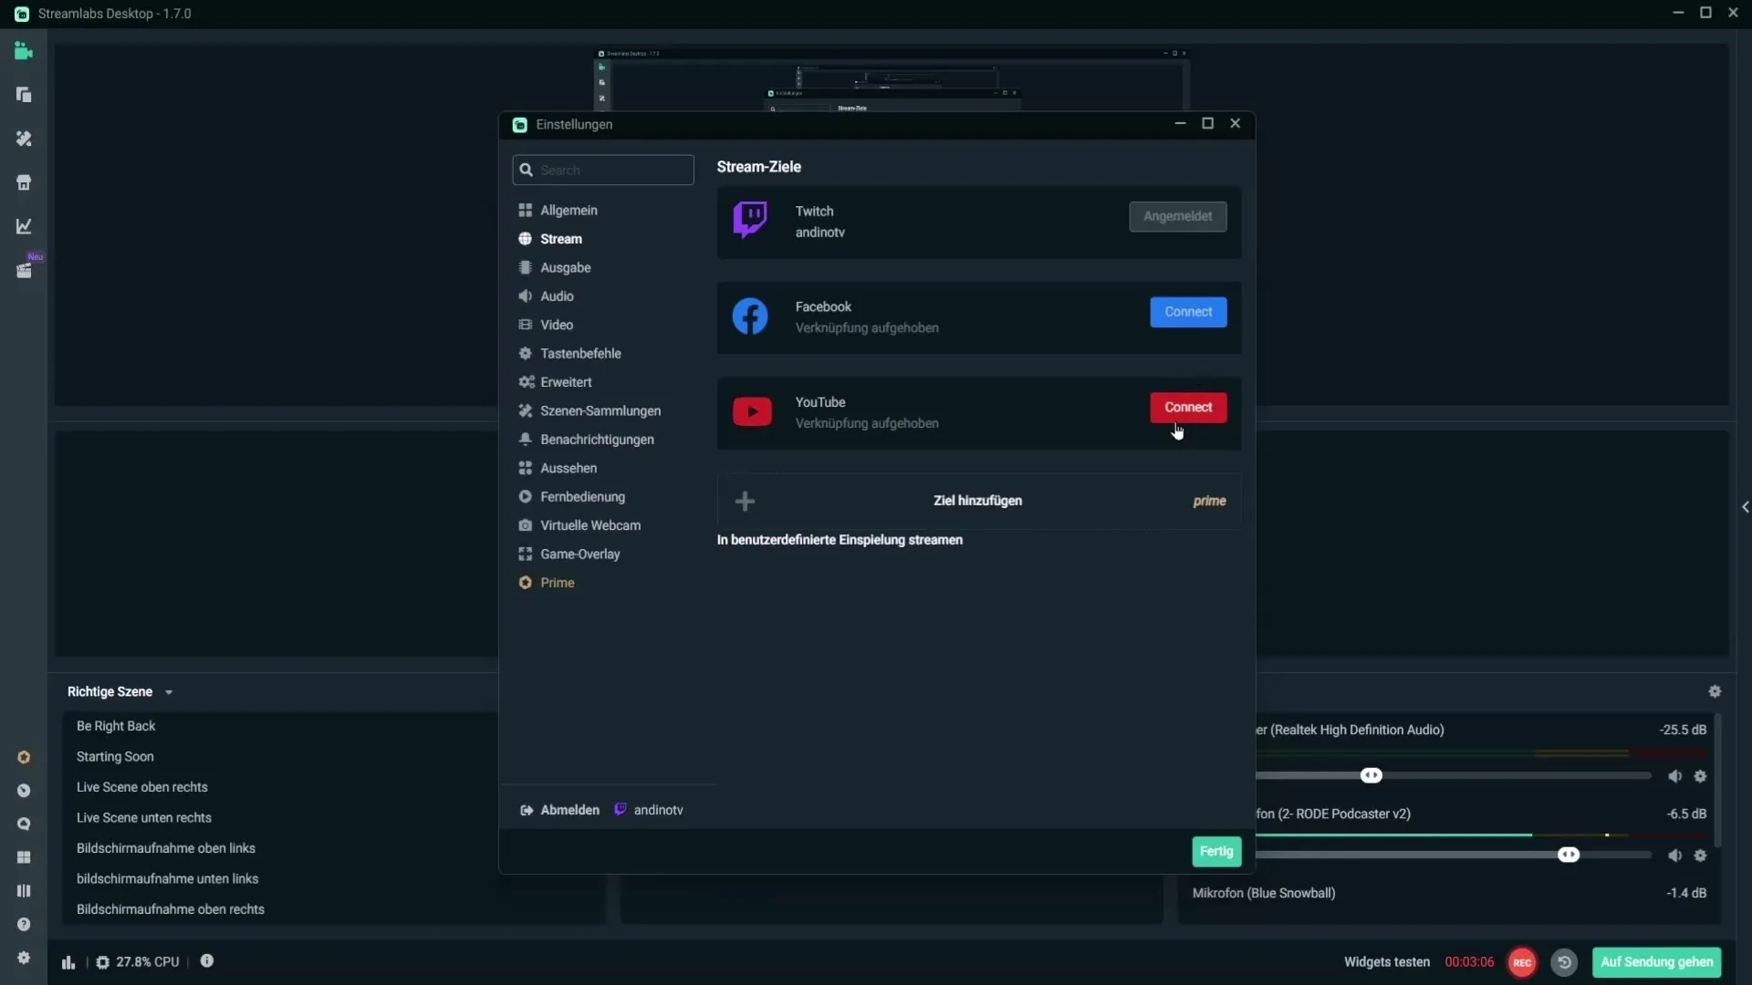
Task: Open the Dashboard analytics chart icon
Action: (24, 226)
